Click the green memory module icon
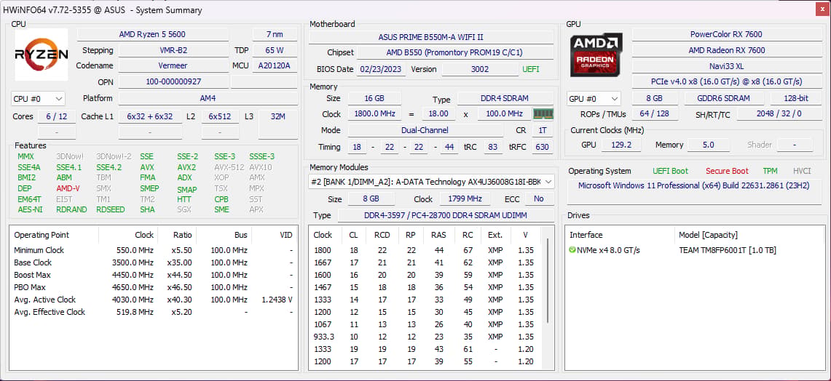Image resolution: width=831 pixels, height=381 pixels. 543,113
